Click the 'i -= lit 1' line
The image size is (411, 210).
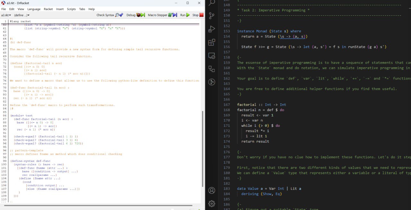[x=256, y=136]
